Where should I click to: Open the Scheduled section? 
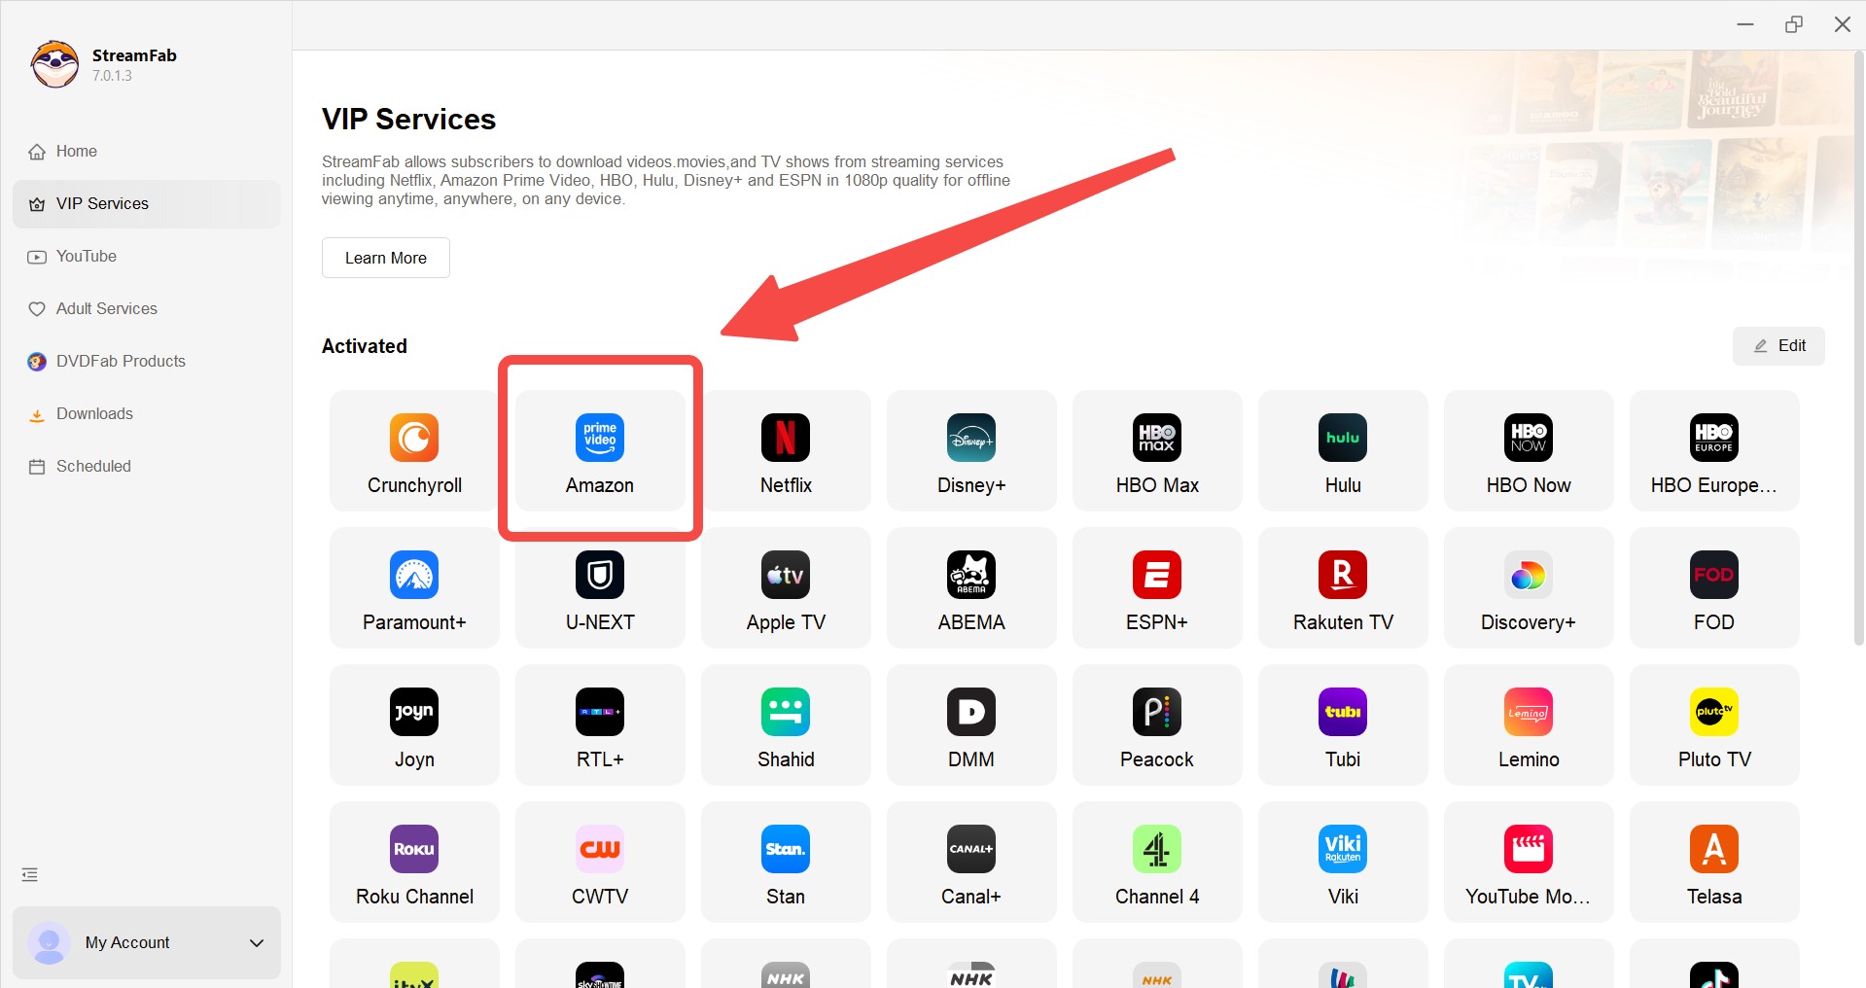coord(92,466)
